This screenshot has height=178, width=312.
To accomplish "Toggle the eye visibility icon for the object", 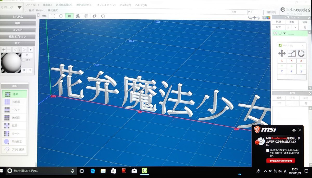I will (275, 33).
